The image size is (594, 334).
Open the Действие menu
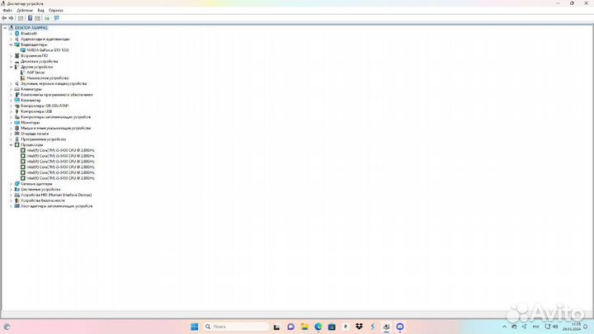point(25,11)
